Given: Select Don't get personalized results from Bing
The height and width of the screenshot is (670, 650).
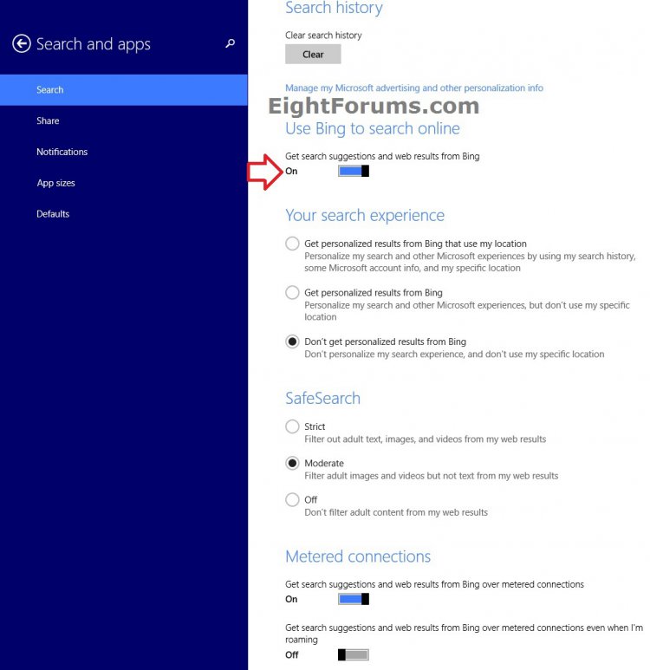Looking at the screenshot, I should tap(293, 342).
